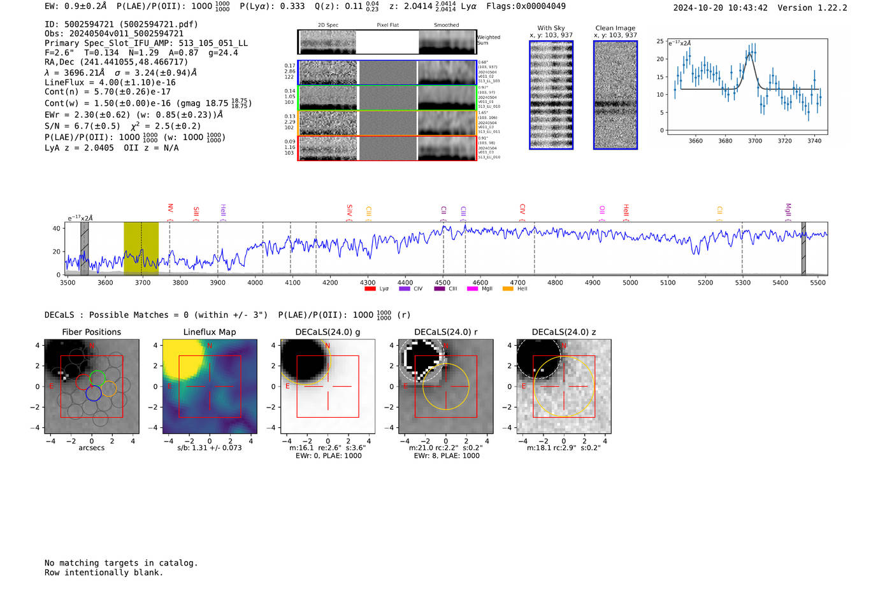Click the magenta MgII legend swatch
Image resolution: width=892 pixels, height=607 pixels.
(472, 289)
